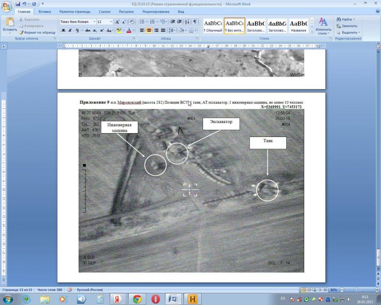Switch to the Вставка tab
The height and width of the screenshot is (305, 381).
[44, 11]
